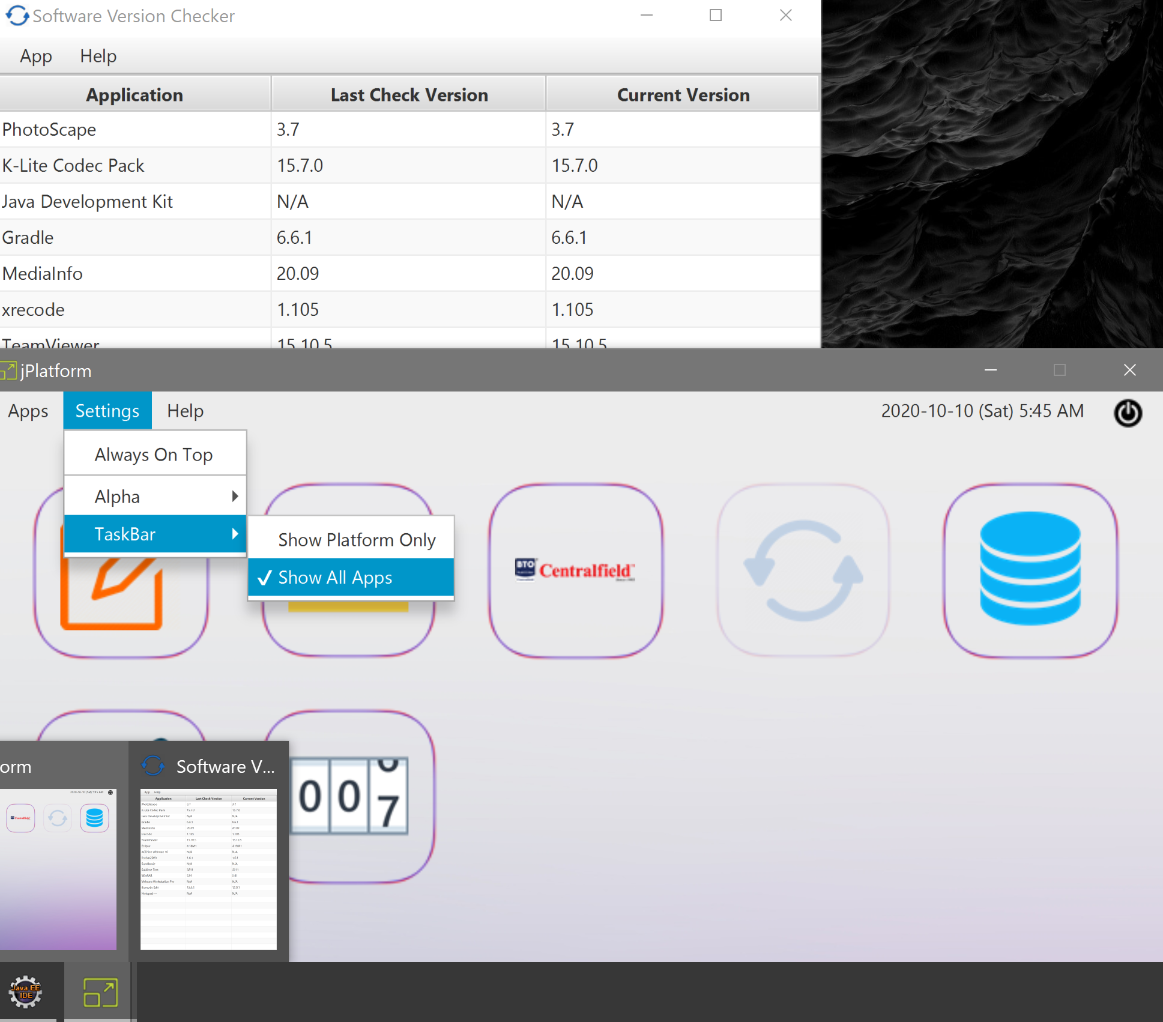Viewport: 1163px width, 1022px height.
Task: Click the Current Version column header
Action: pyautogui.click(x=683, y=94)
